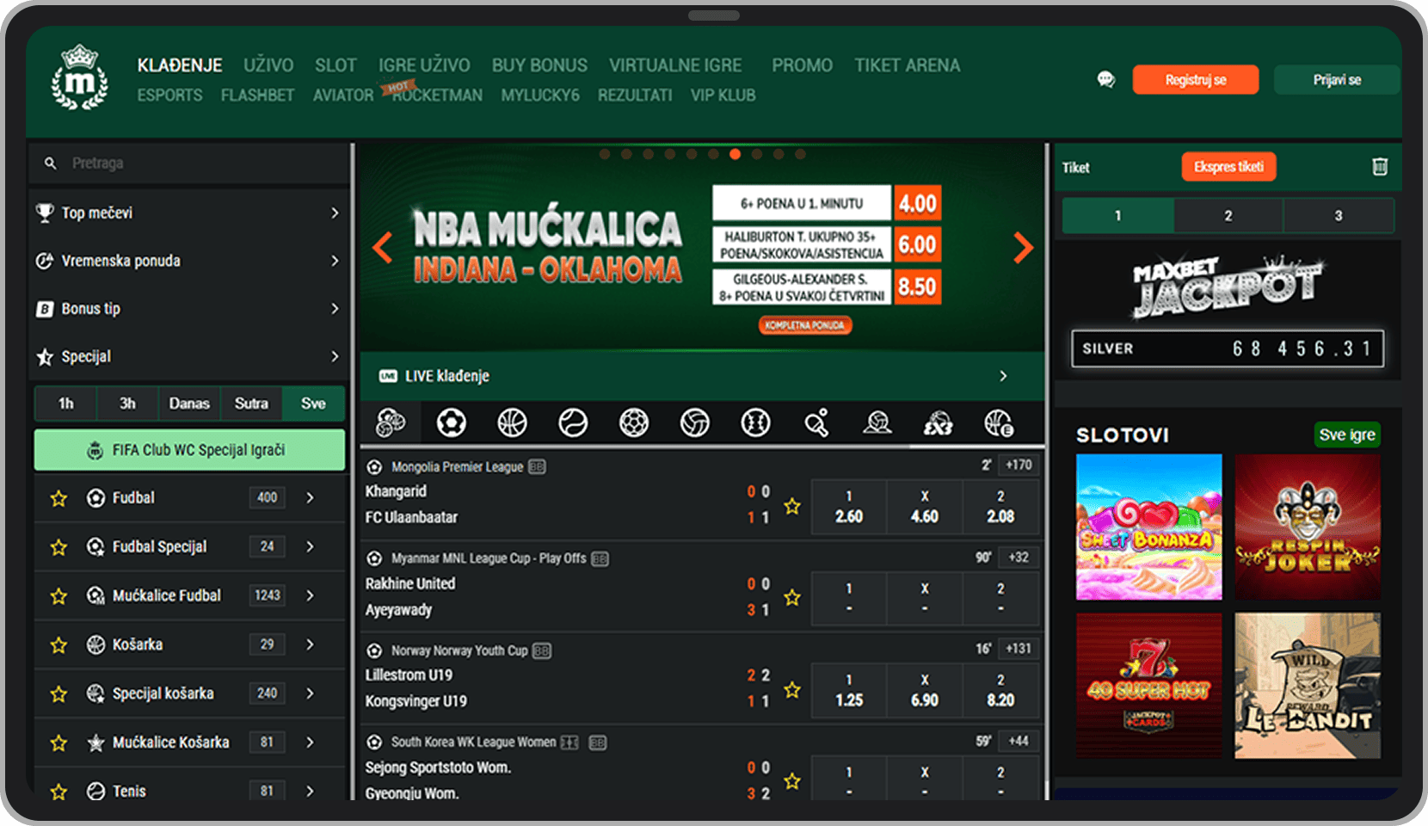Favorite Fudbal Specijal with its star
Viewport: 1428px width, 826px height.
click(x=58, y=547)
